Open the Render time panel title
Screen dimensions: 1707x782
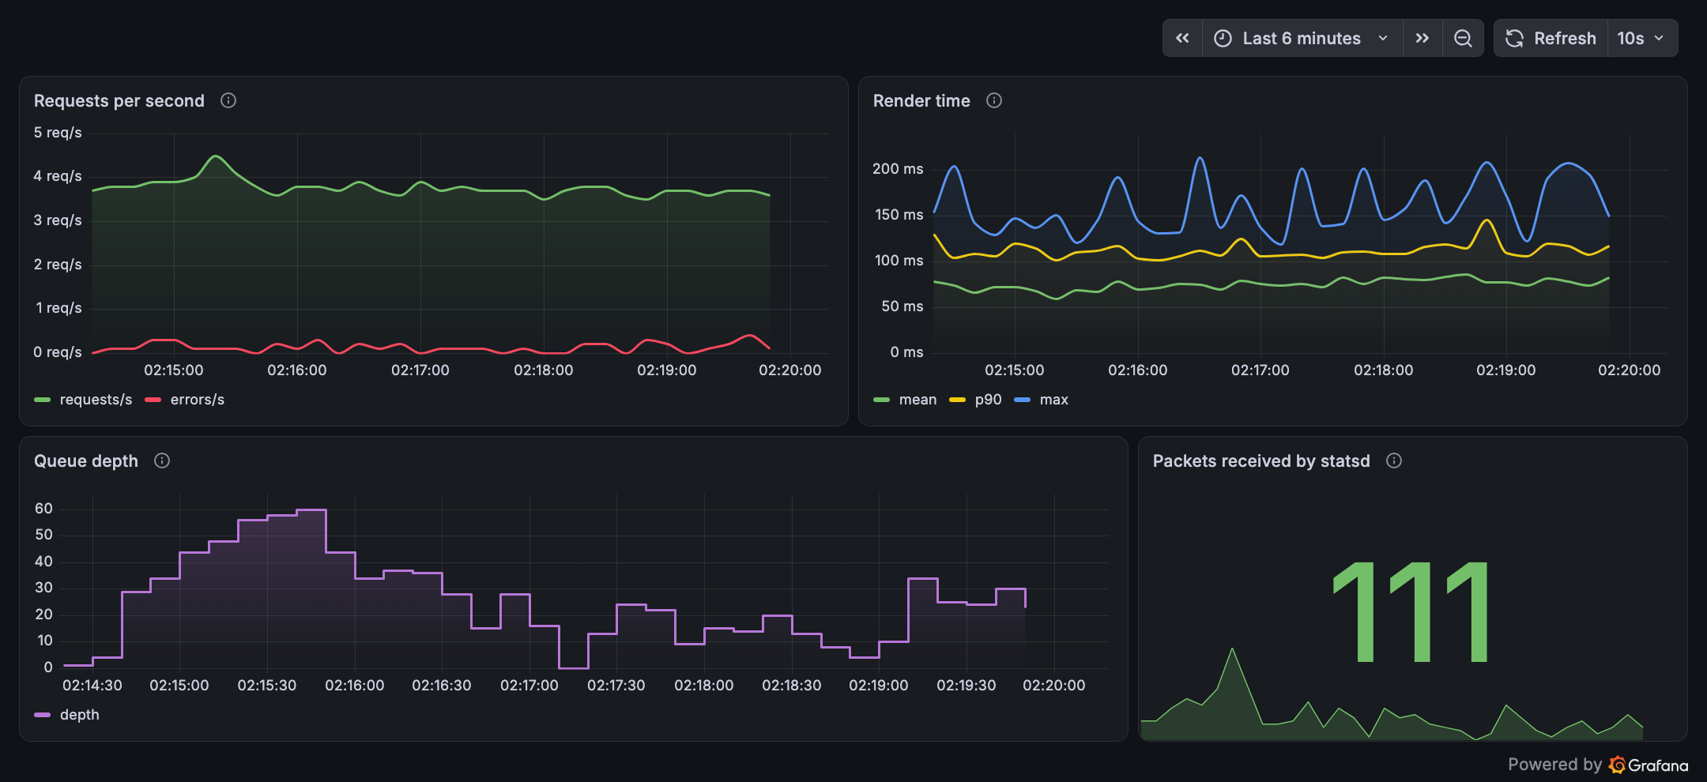[921, 101]
